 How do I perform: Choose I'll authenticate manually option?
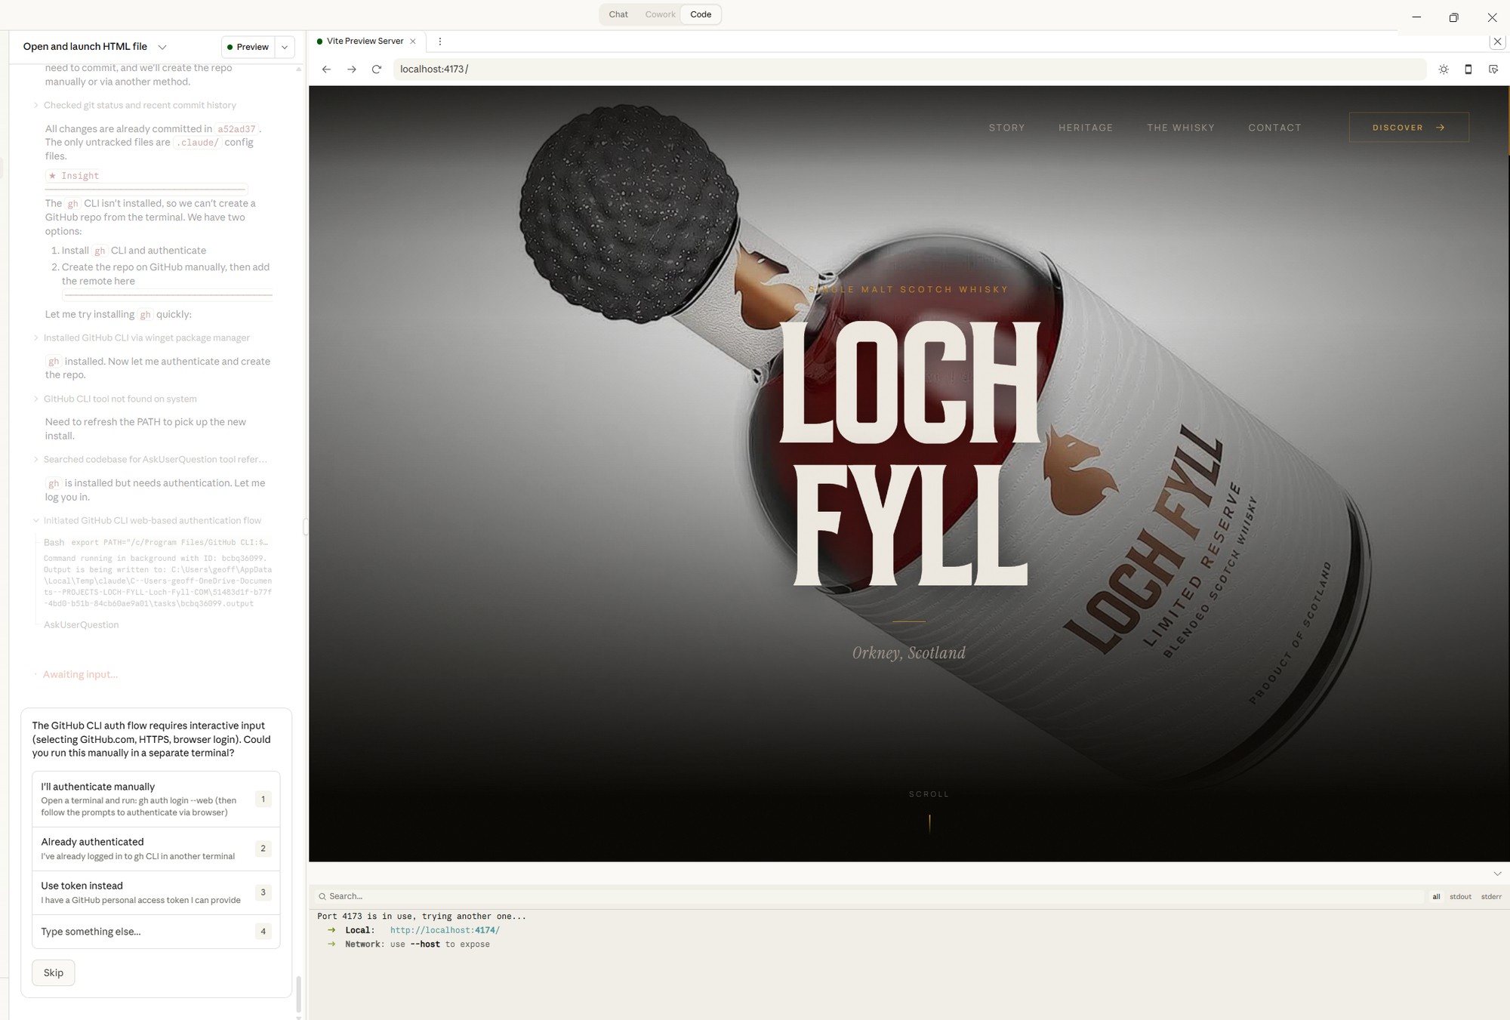(156, 799)
